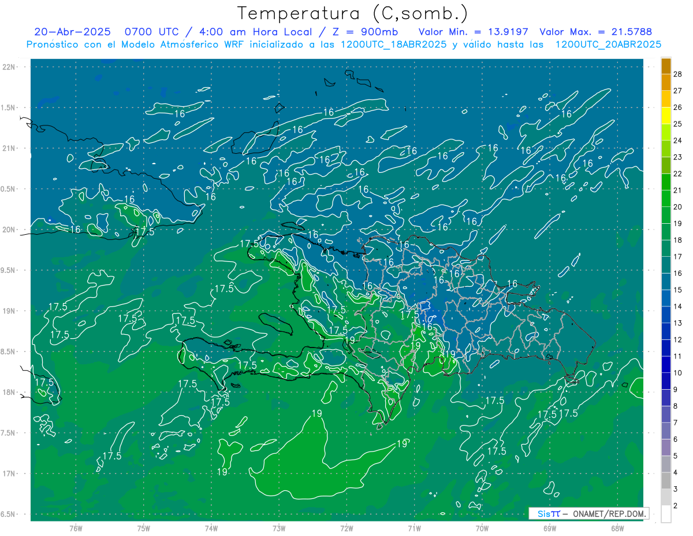Screen dimensions: 693x536
Task: Click the colorbar legend value "21"
Action: pyautogui.click(x=678, y=190)
